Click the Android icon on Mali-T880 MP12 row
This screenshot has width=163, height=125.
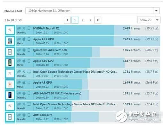click(x=24, y=93)
